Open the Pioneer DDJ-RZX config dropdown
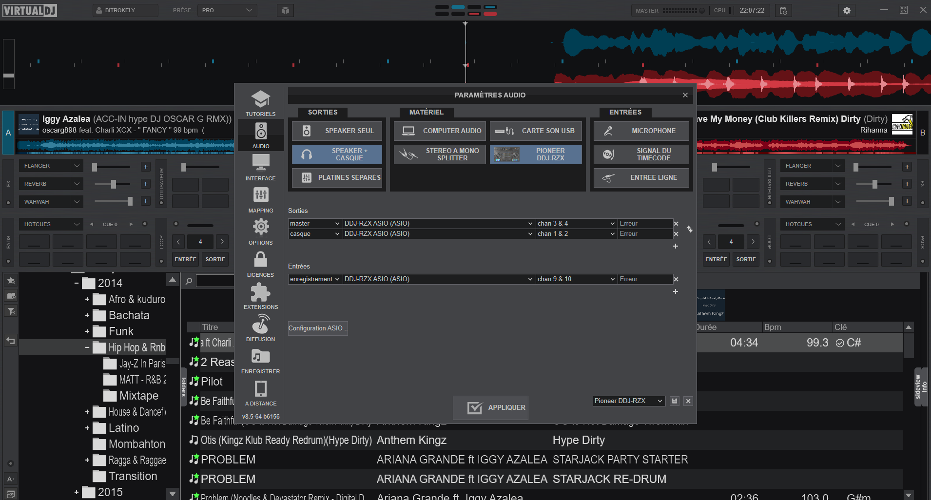 (628, 401)
